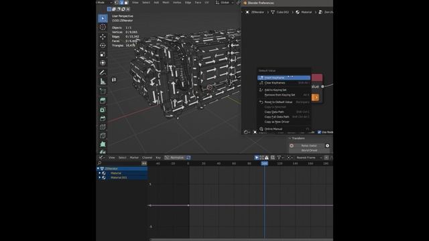This screenshot has height=241, width=429.
Task: Open graph editor Marker menu
Action: (134, 158)
